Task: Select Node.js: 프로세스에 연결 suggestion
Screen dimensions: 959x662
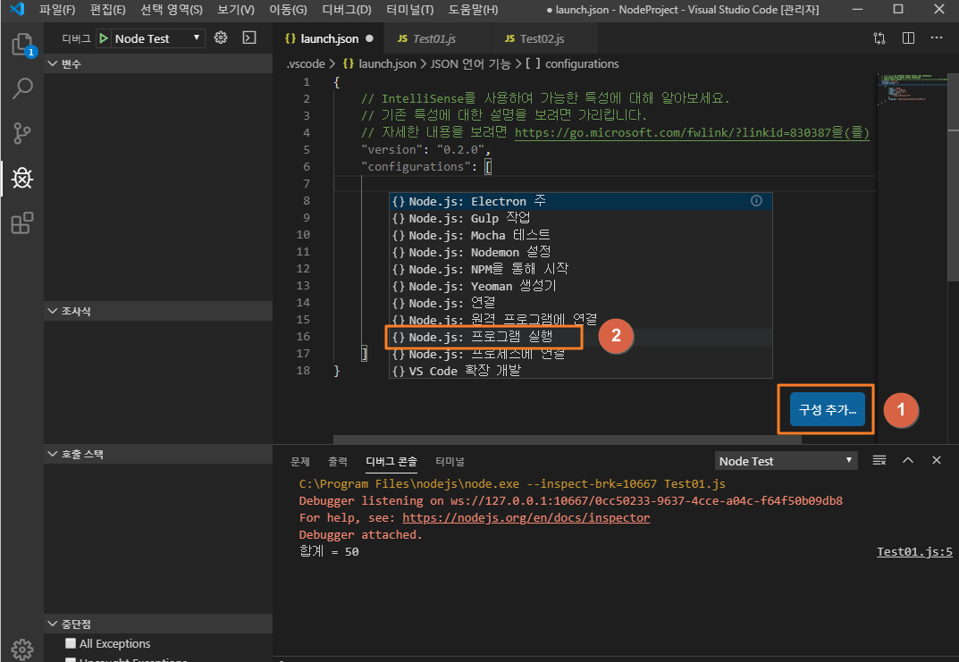Action: click(580, 354)
